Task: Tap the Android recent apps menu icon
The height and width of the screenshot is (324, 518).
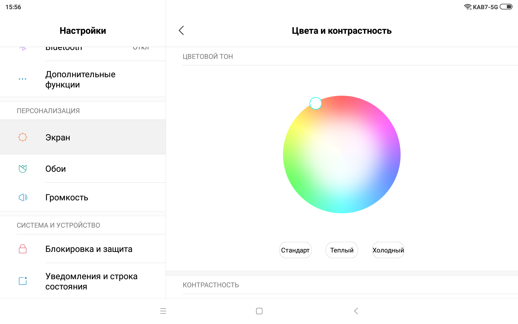Action: [x=163, y=311]
